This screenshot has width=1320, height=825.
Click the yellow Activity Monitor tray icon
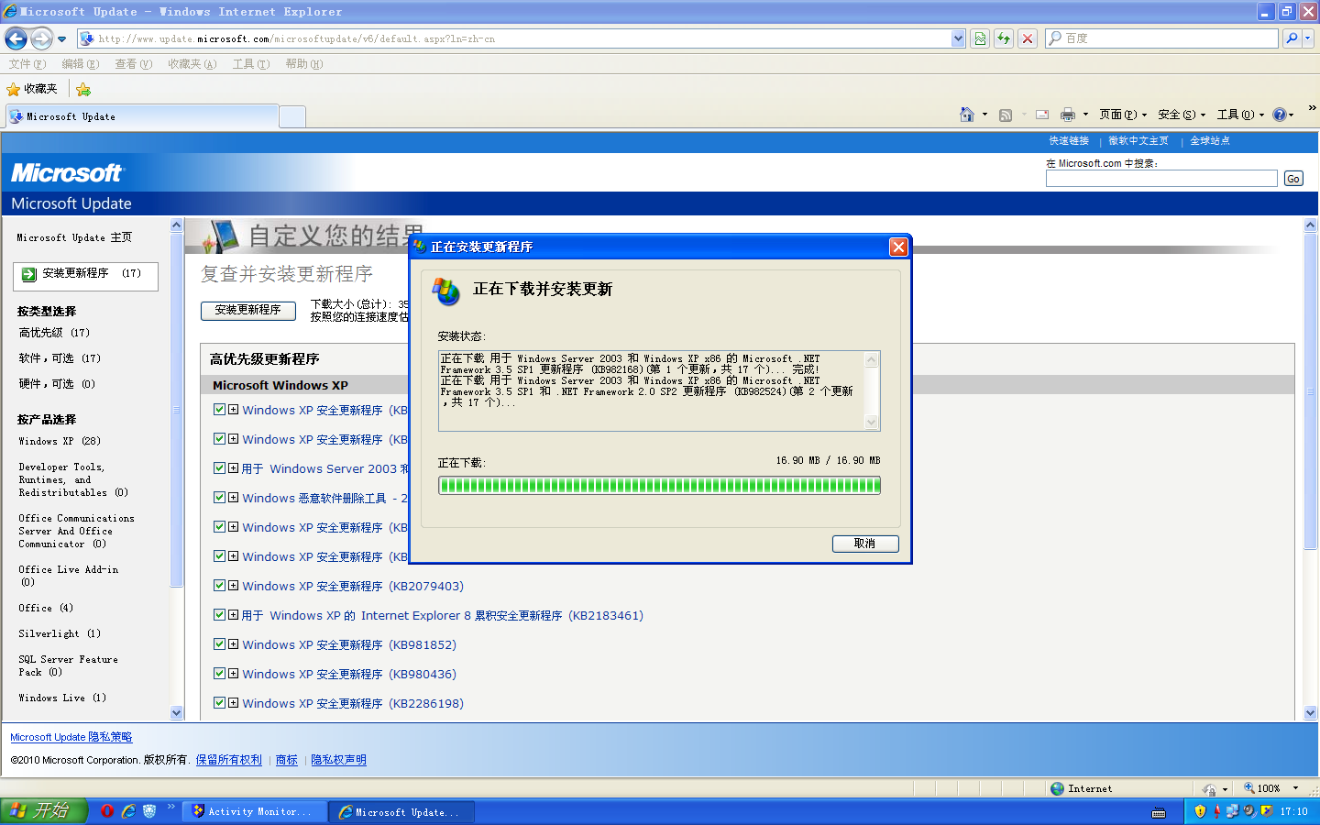pyautogui.click(x=1267, y=811)
